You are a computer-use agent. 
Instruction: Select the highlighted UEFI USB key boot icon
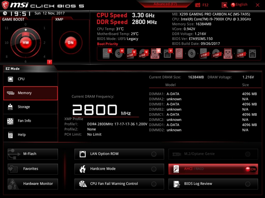coord(155,53)
